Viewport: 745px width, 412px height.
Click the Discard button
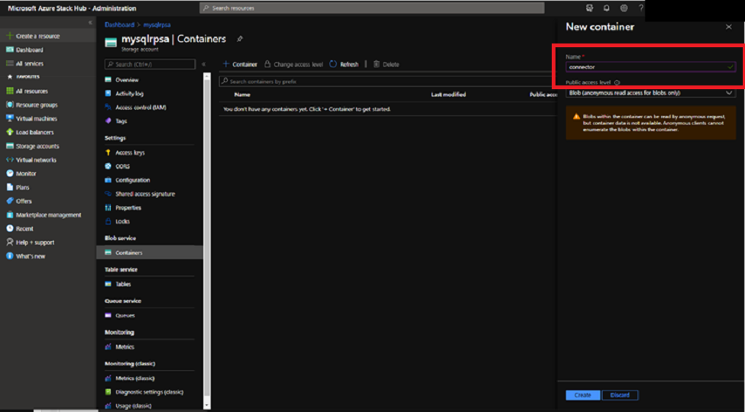coord(620,395)
